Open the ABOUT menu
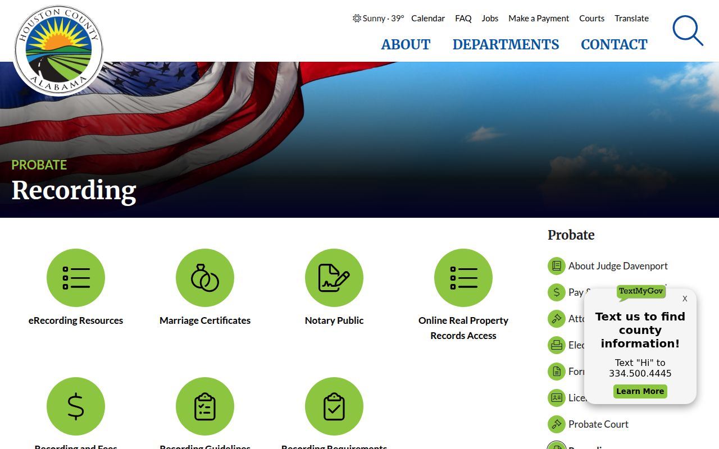This screenshot has width=719, height=449. click(406, 45)
